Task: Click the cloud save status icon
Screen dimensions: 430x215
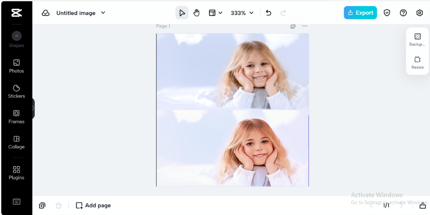Action: 46,13
